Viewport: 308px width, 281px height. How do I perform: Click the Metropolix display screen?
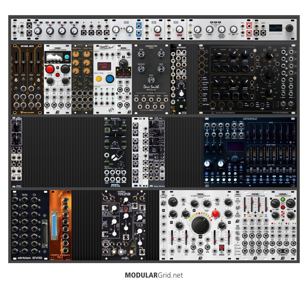(x=235, y=147)
